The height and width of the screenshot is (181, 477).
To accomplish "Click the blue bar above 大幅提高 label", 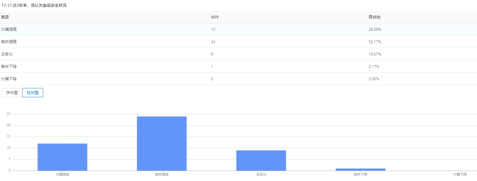I will click(62, 157).
